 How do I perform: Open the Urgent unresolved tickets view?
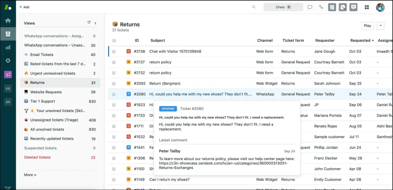[60, 73]
